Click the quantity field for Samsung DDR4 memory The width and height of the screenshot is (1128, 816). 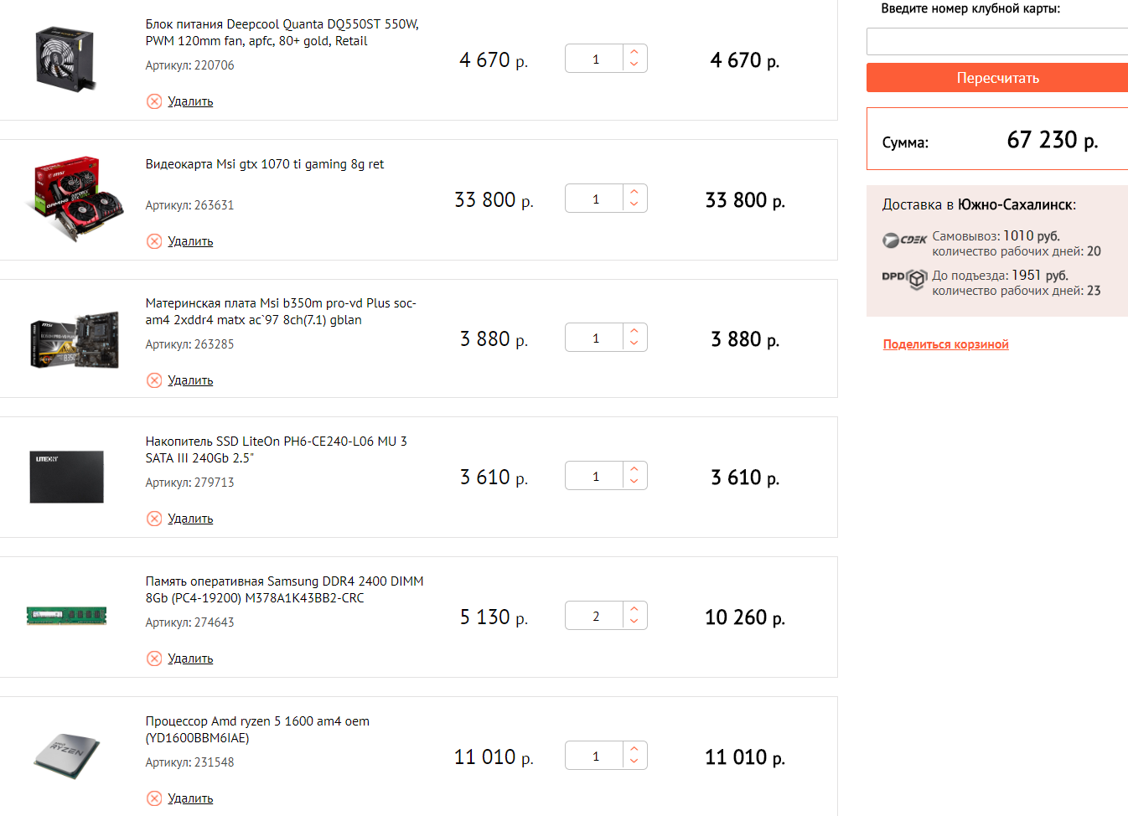(595, 616)
